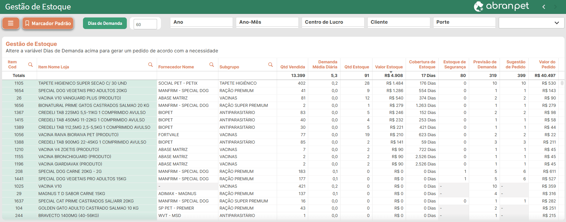This screenshot has height=222, width=566.
Task: Open the Ano filter
Action: click(x=202, y=22)
